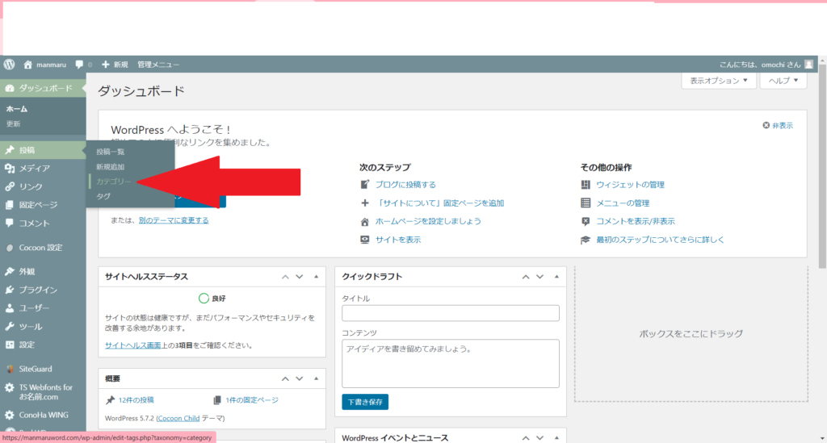This screenshot has height=443, width=827.
Task: Select カテゴリー in the flyout submenu
Action: (113, 182)
